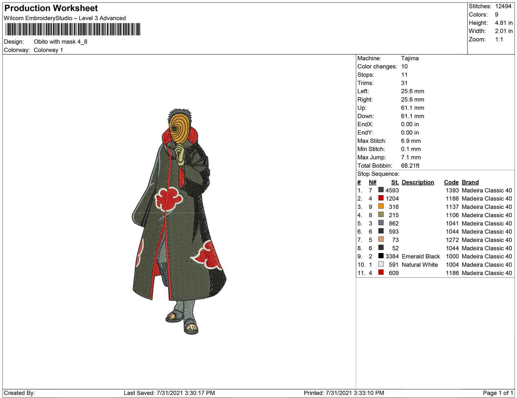Click the St. column header

point(395,182)
